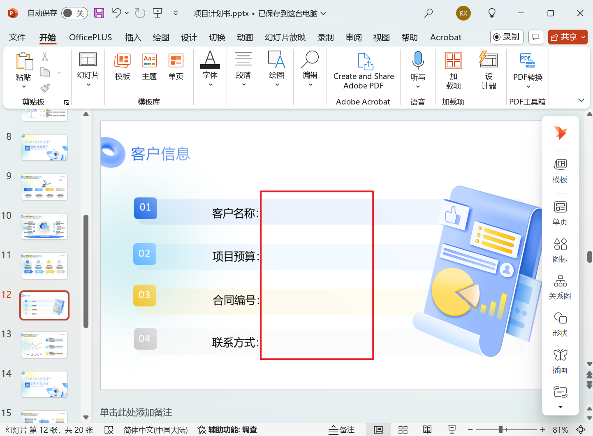593x436 pixels.
Task: Open the Acrobat ribbon tab
Action: coord(445,37)
